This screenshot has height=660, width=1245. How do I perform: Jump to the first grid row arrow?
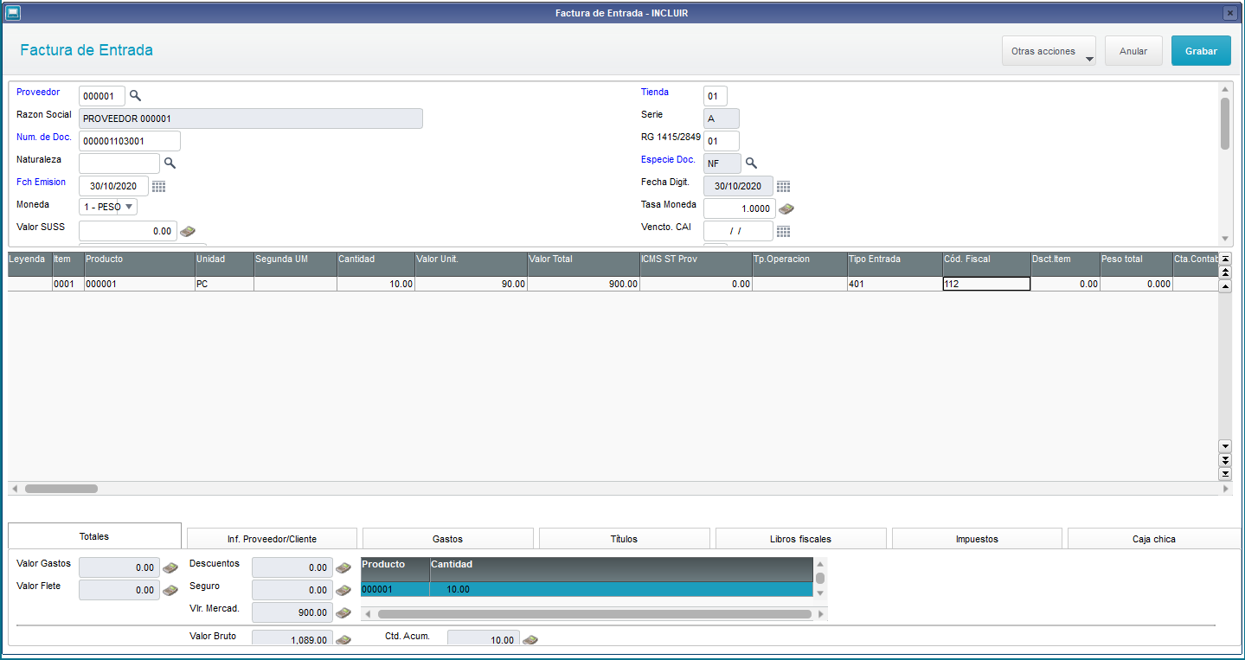1224,258
